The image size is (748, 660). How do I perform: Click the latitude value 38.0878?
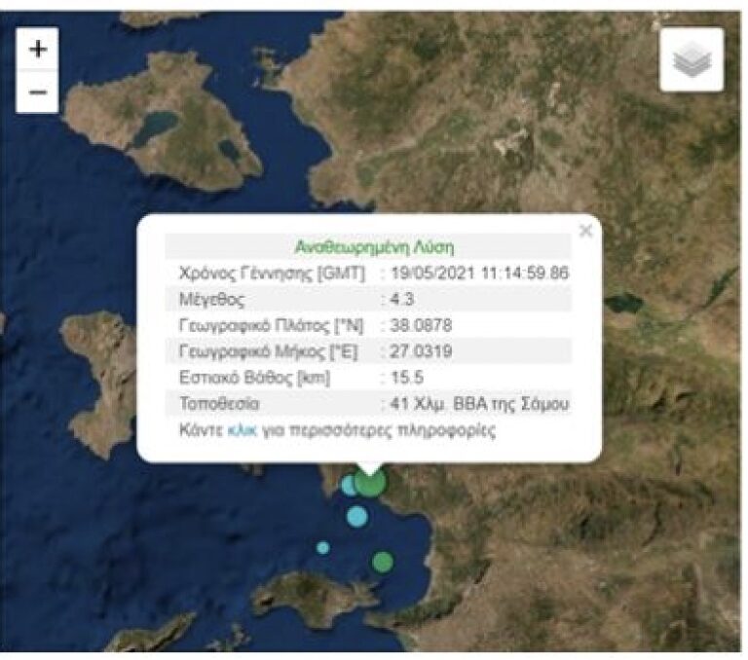click(x=421, y=326)
